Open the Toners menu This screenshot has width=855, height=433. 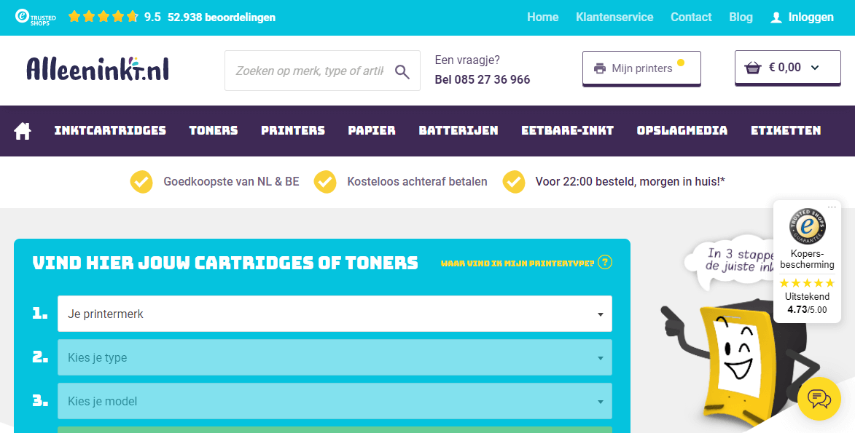(214, 131)
